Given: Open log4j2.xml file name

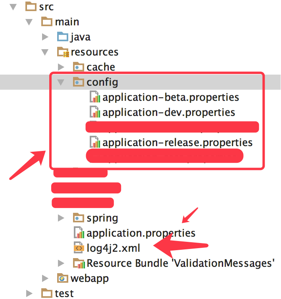Looking at the screenshot, I should click(113, 249).
